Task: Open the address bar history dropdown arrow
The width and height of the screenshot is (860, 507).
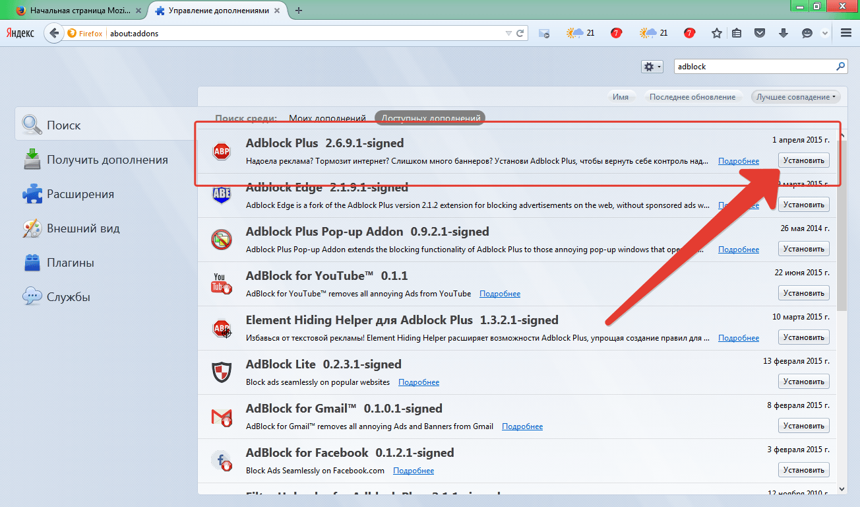Action: 508,33
